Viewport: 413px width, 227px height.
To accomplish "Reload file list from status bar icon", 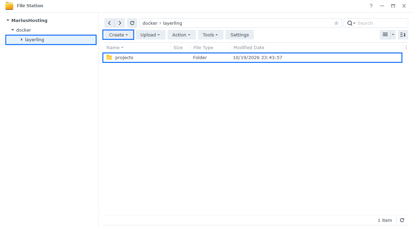I will [x=402, y=220].
